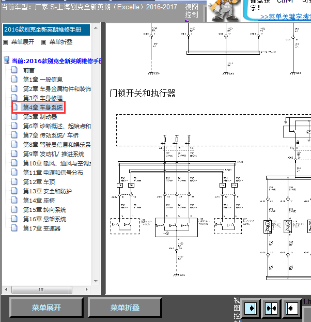Click 菜单展开 link at top of sidebar
Viewport: 311px width, 322px height.
click(23, 42)
